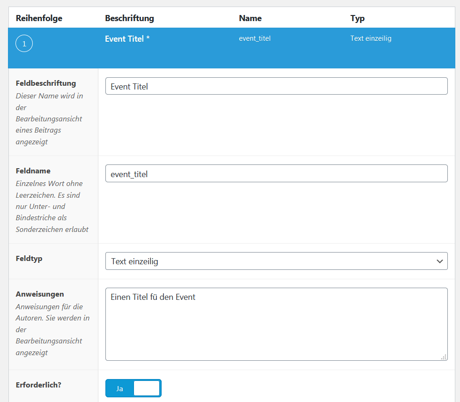460x402 pixels.
Task: Select the event_titel Feldname input
Action: coord(276,173)
